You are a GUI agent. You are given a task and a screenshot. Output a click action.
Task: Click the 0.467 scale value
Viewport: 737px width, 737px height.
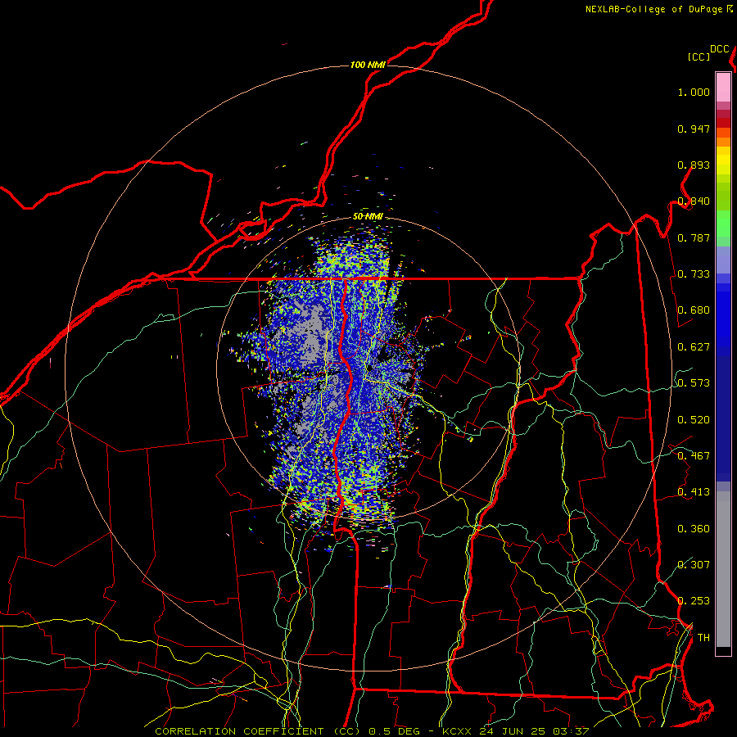pos(694,456)
